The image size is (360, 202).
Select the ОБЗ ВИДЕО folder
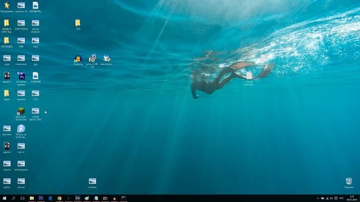click(7, 40)
